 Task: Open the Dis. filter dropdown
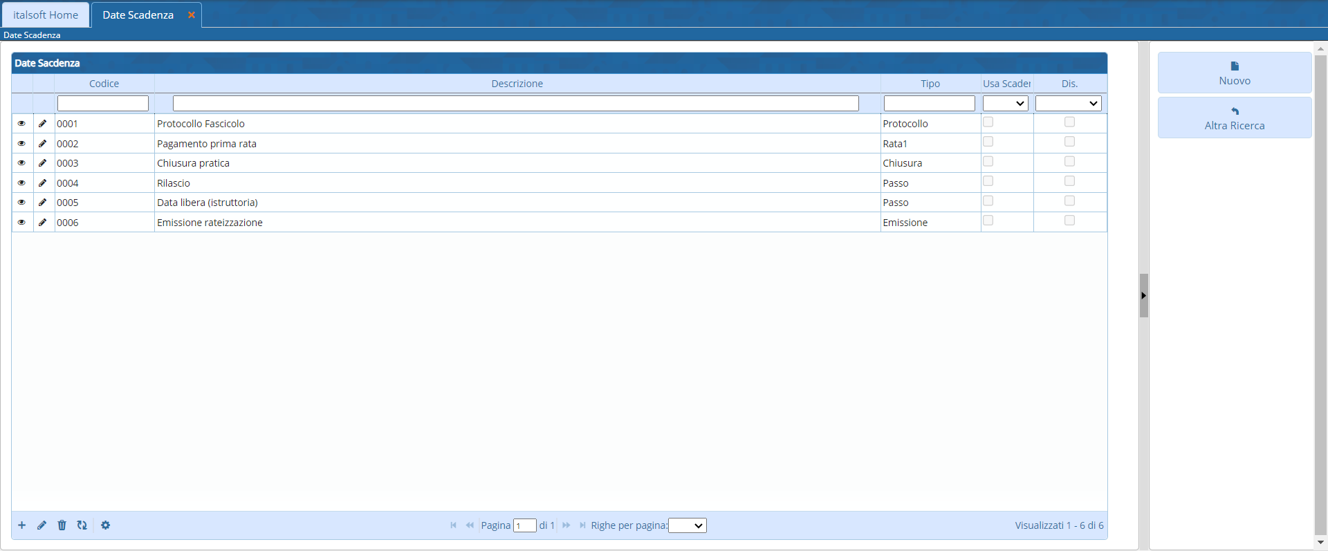tap(1068, 104)
